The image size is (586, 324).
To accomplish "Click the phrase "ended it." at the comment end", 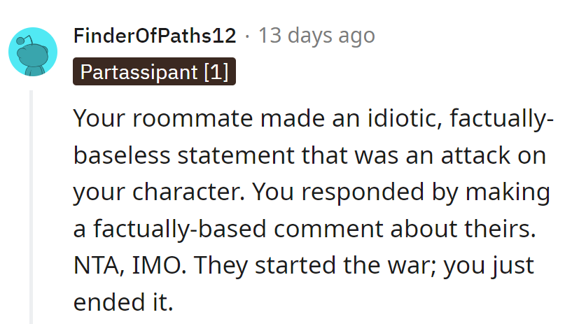I will (122, 302).
